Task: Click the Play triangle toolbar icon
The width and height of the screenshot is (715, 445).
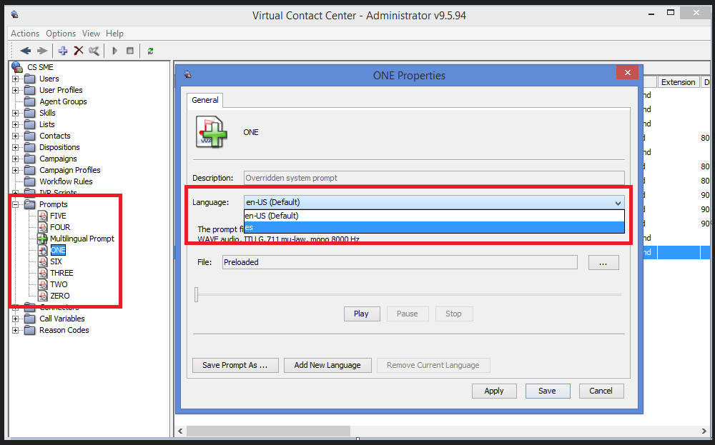Action: point(115,51)
